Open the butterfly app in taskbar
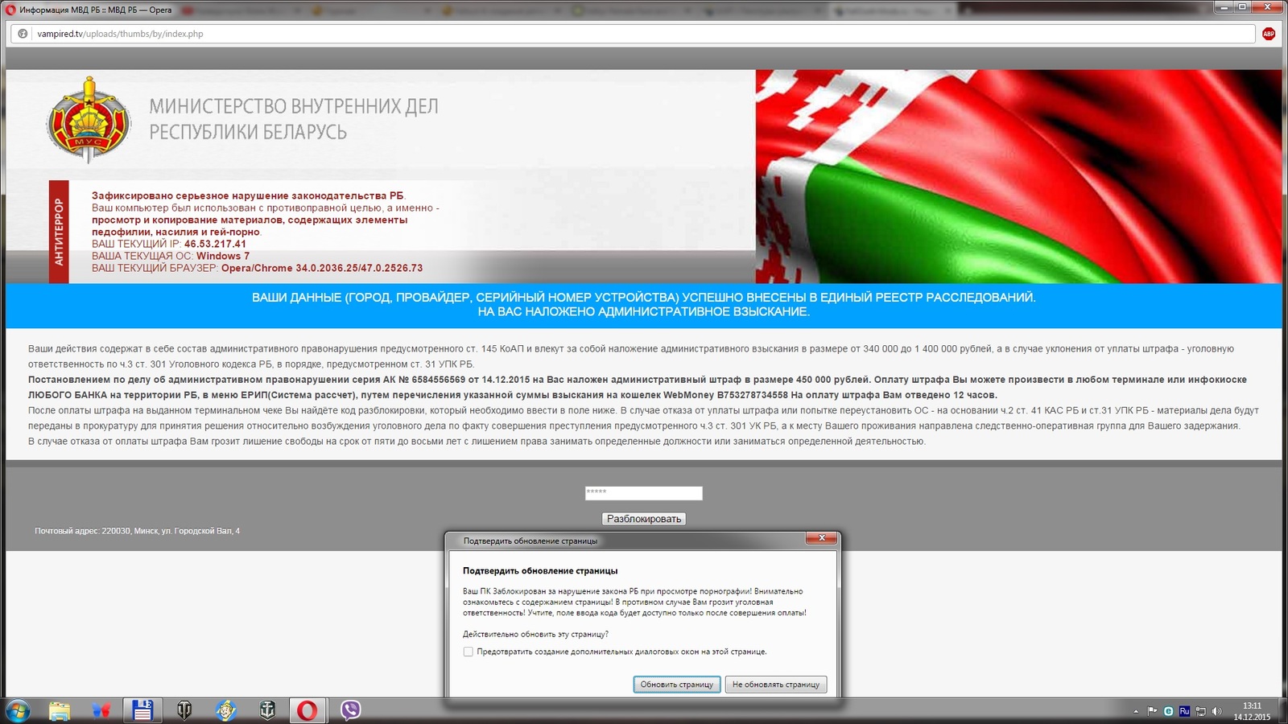Screen dimensions: 1288x724 pos(101,710)
